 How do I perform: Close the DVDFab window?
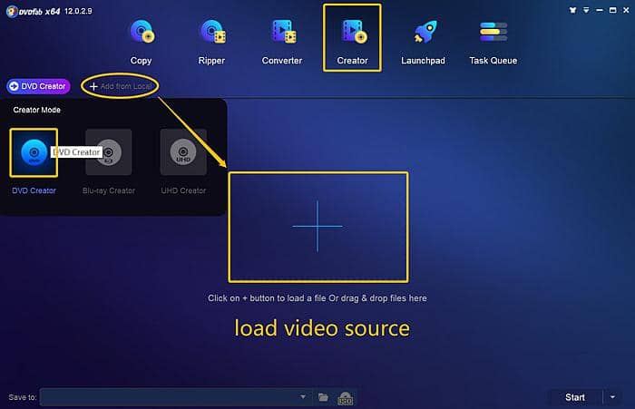[626, 10]
